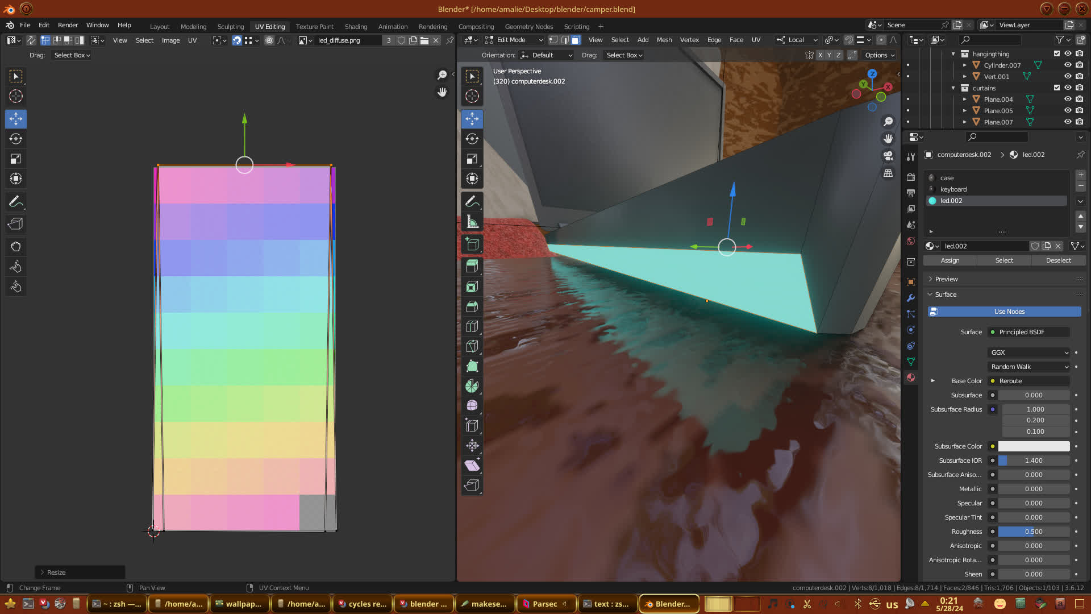Select the Annotate tool in UV editor
Screen dimensions: 1091x614
click(16, 202)
